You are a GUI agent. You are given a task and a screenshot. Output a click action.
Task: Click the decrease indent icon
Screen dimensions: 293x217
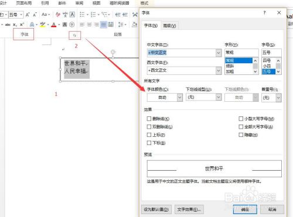[x=118, y=15]
